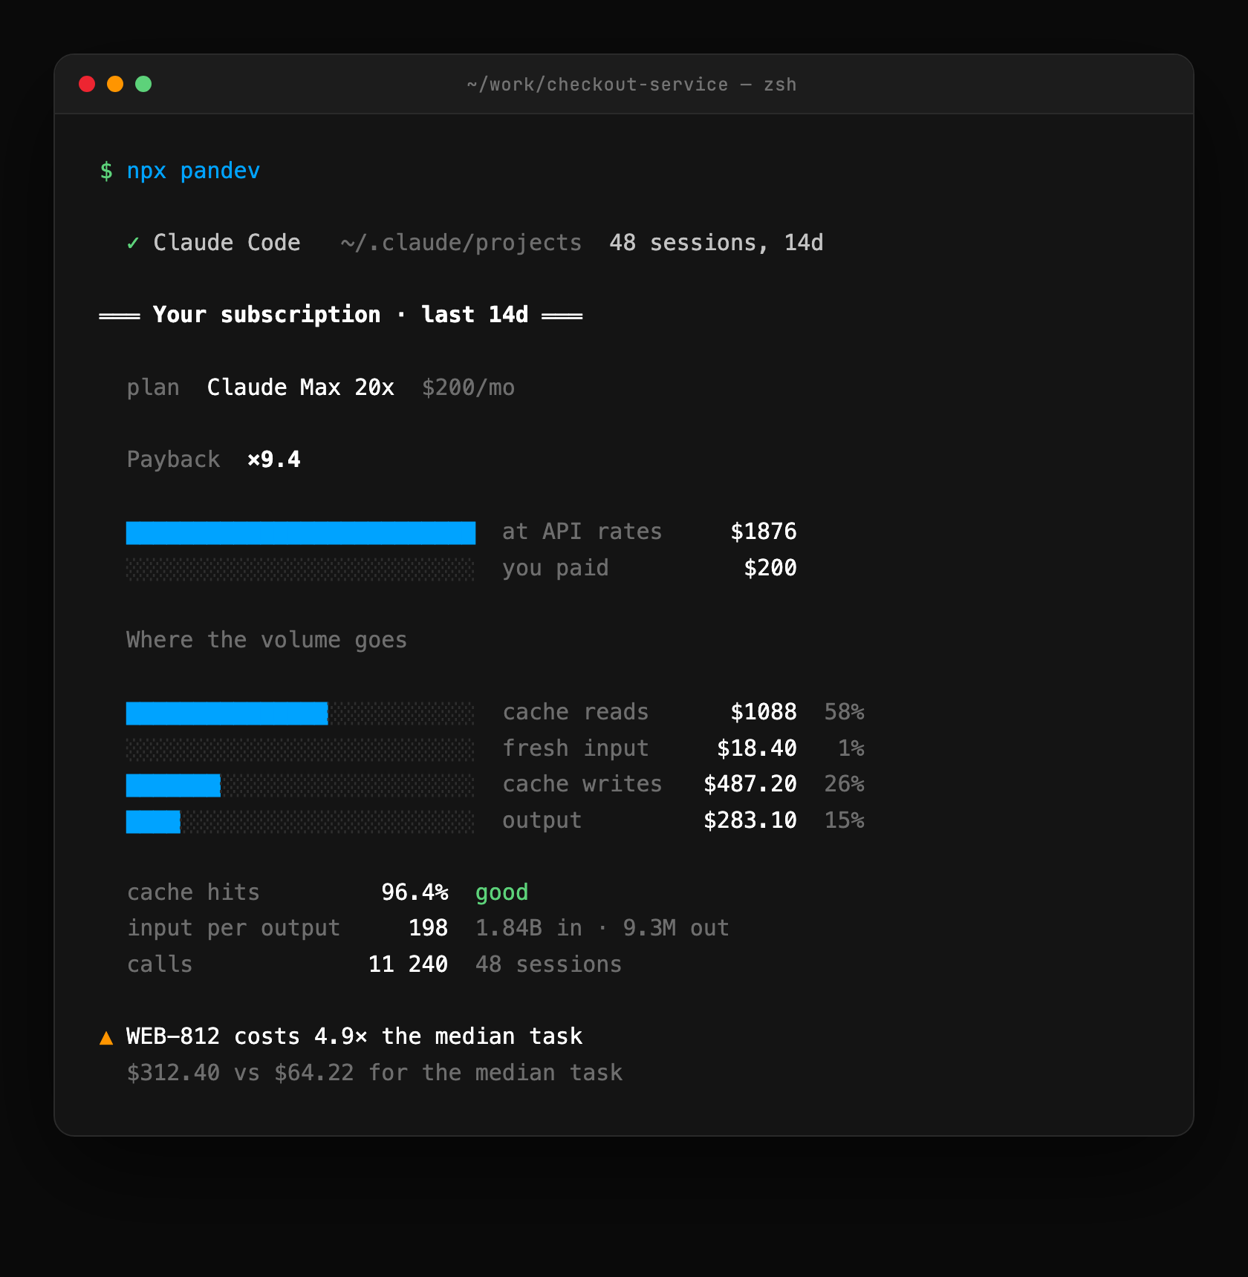The width and height of the screenshot is (1248, 1277).
Task: Click the green 'good' status
Action: point(502,893)
